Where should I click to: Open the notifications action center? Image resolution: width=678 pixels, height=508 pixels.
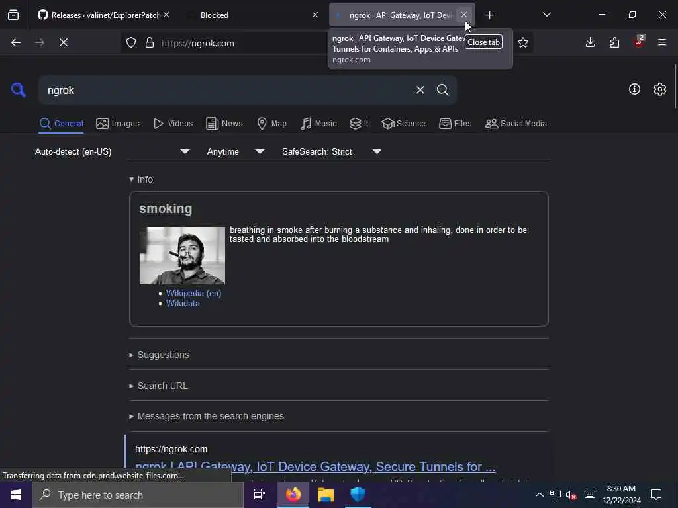click(x=656, y=495)
